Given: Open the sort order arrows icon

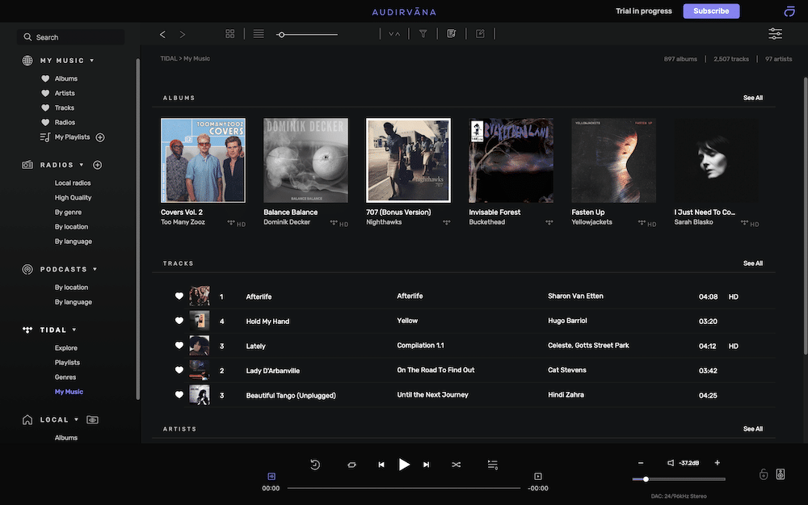Looking at the screenshot, I should [394, 33].
